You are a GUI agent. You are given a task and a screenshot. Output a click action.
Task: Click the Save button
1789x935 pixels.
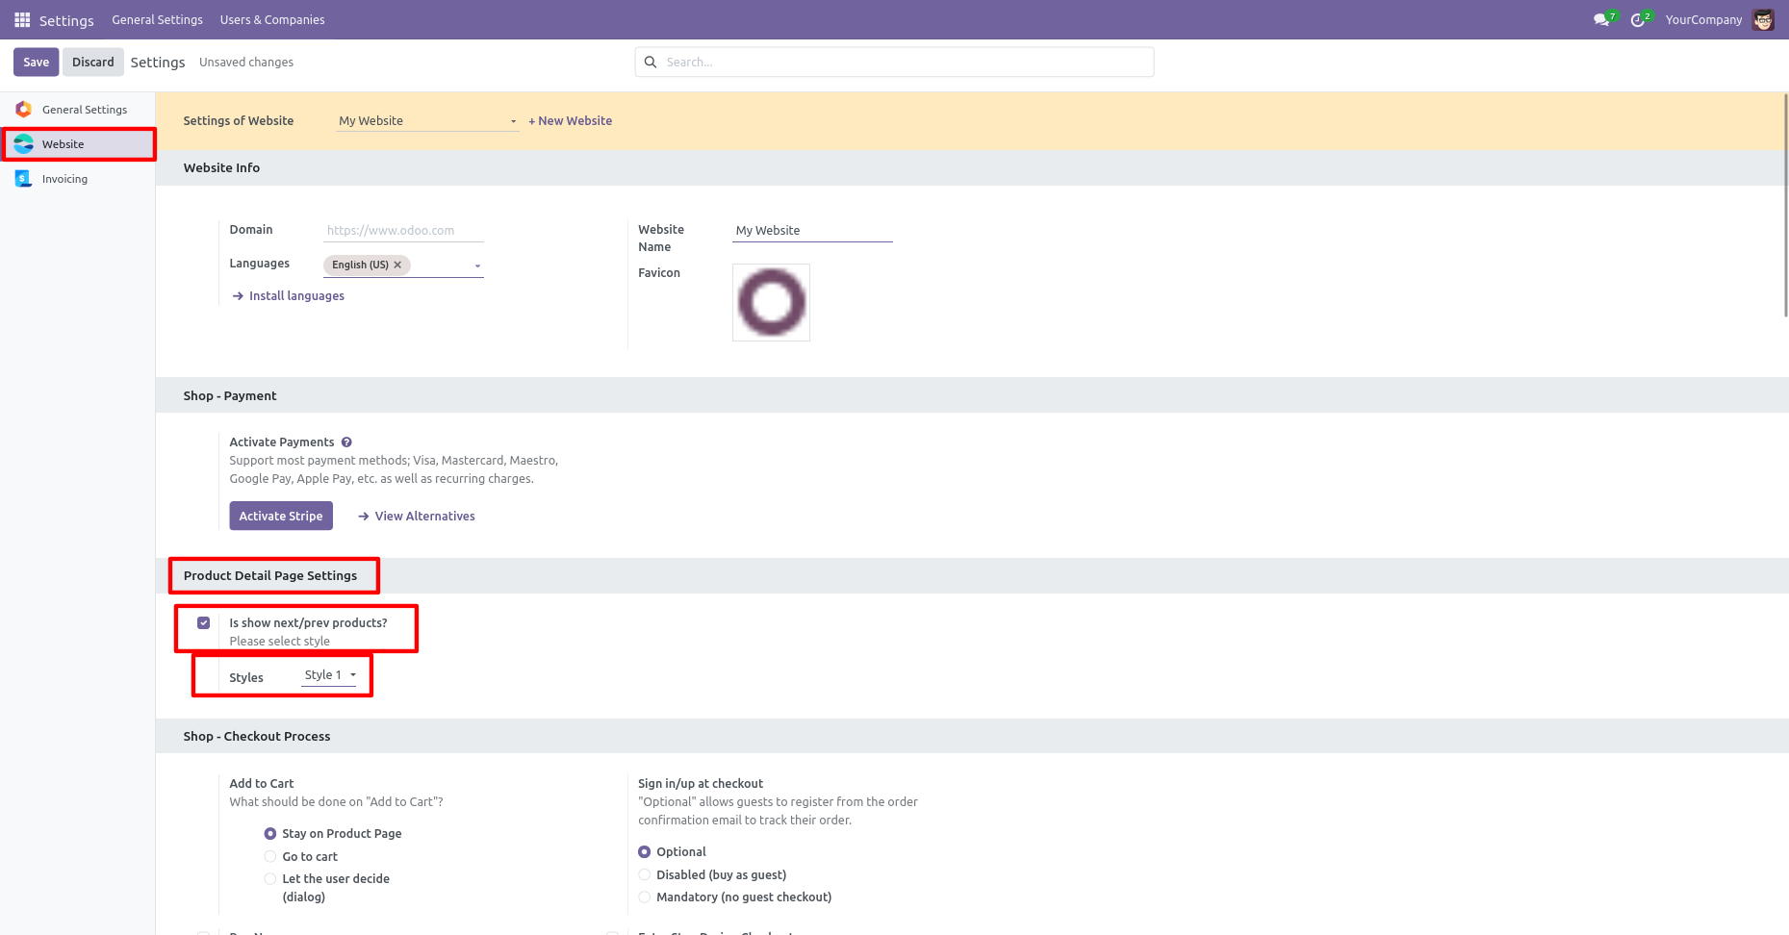coord(37,63)
